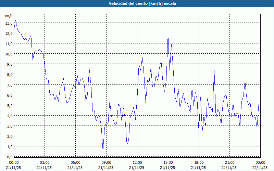Click the chart title 'Velocidad del viento'

[137, 3]
